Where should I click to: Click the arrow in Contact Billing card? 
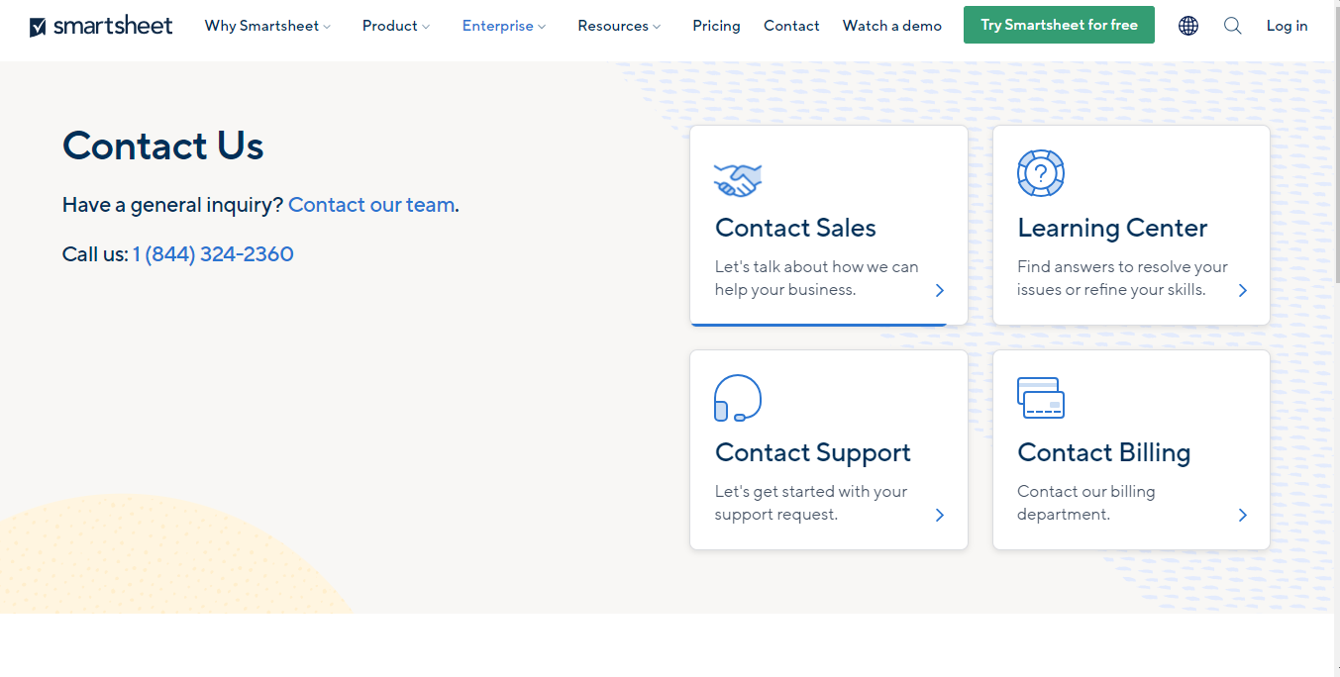coord(1243,515)
